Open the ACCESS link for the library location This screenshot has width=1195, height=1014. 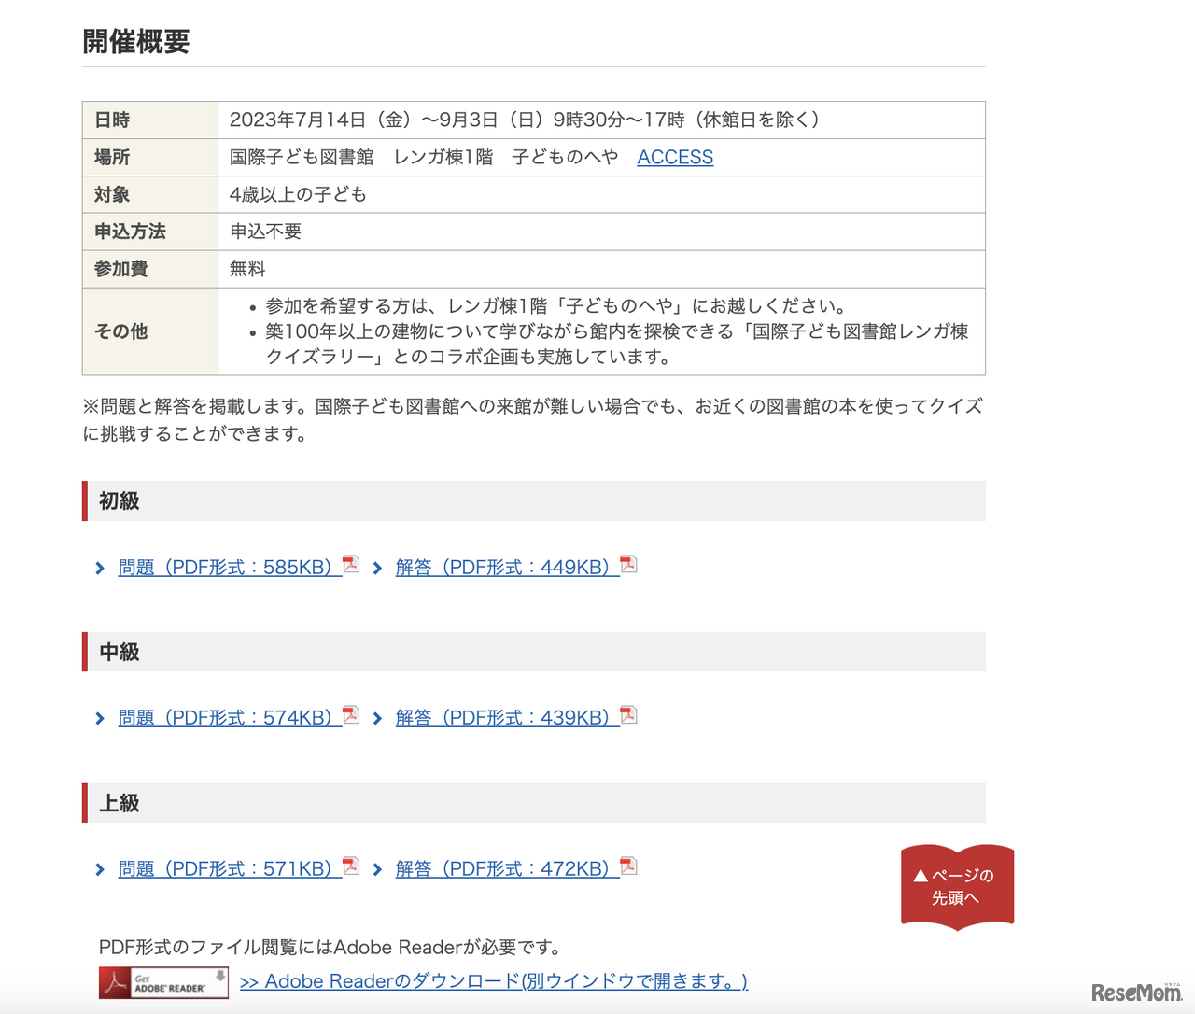[x=675, y=157]
